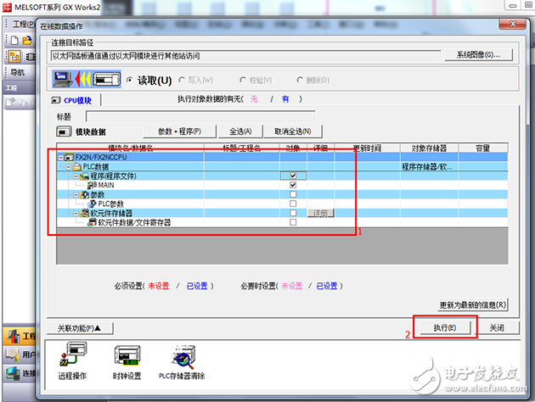Click the PLC存储器清除 memory clear icon
Screen dimensions: 535x402
tap(182, 355)
